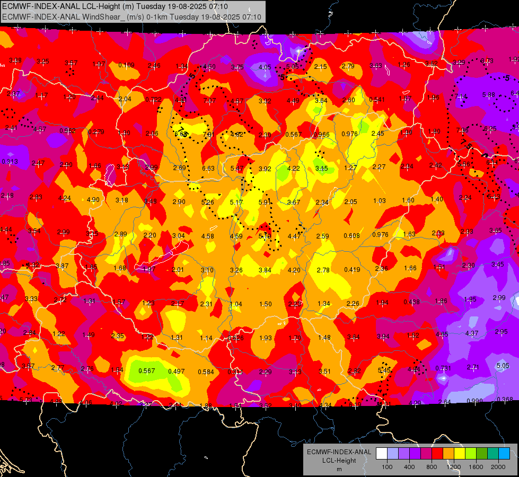
Task: Click the 1200 tick label in the legend
Action: [453, 467]
